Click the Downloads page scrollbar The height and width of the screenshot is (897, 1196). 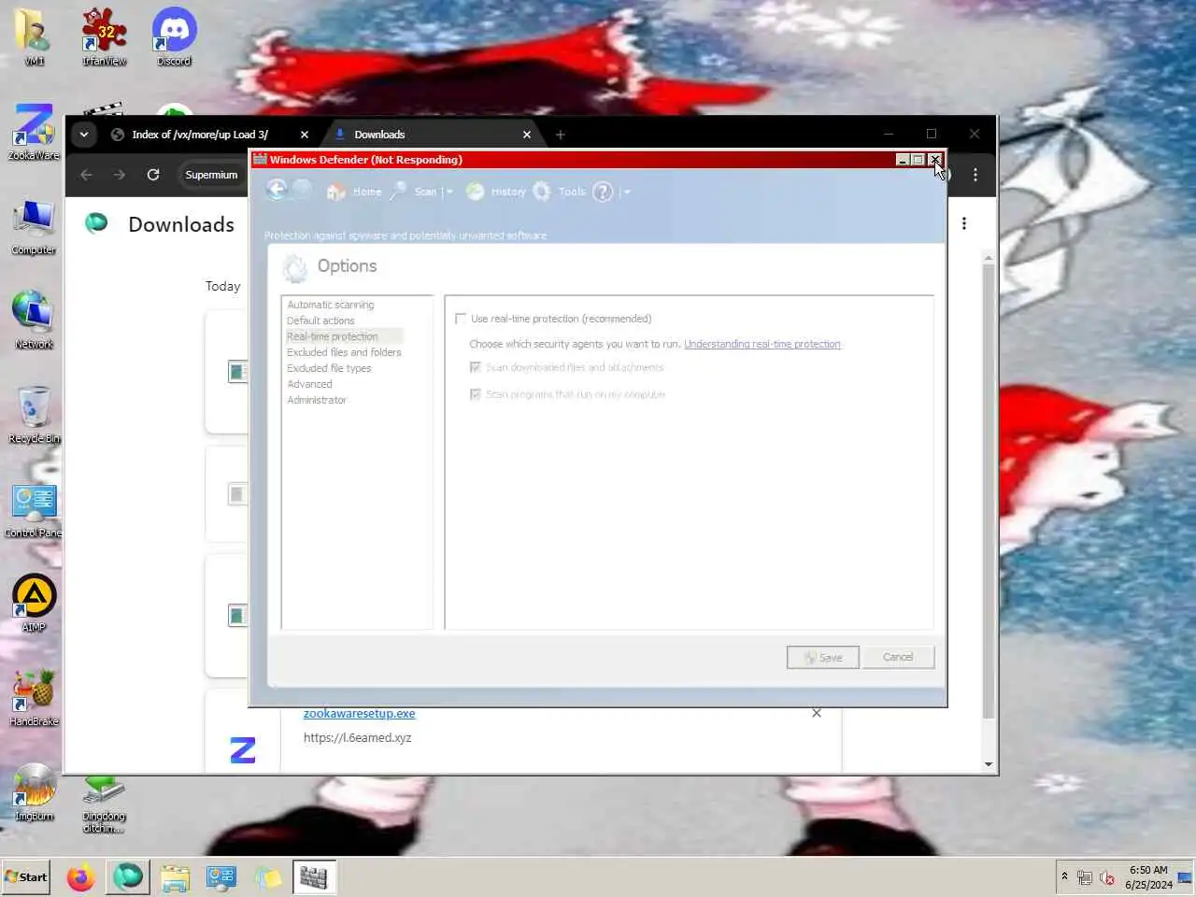(989, 491)
